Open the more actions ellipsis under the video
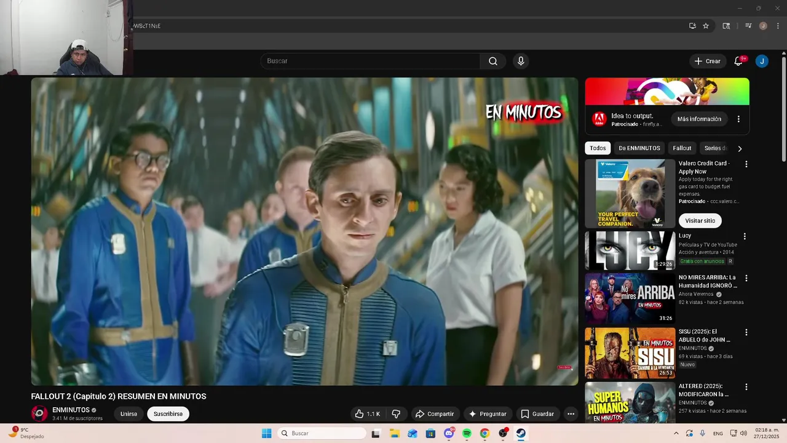The width and height of the screenshot is (787, 443). point(571,414)
